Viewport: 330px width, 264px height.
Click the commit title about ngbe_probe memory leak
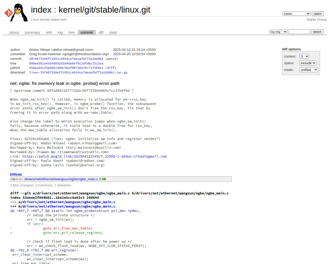pos(65,84)
